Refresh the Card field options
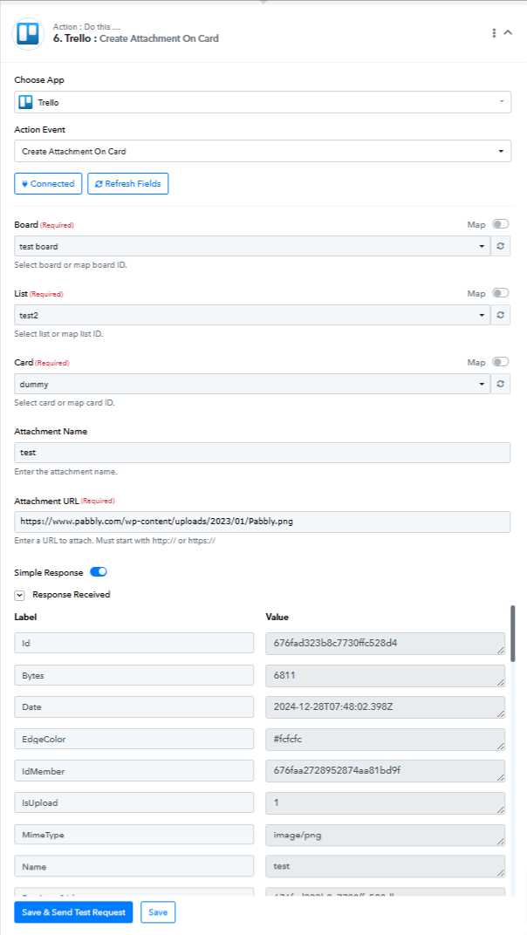This screenshot has width=527, height=935. (x=501, y=384)
